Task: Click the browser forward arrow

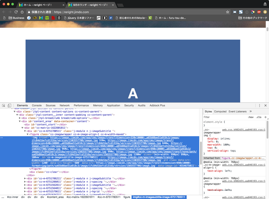Action: tap(10, 12)
